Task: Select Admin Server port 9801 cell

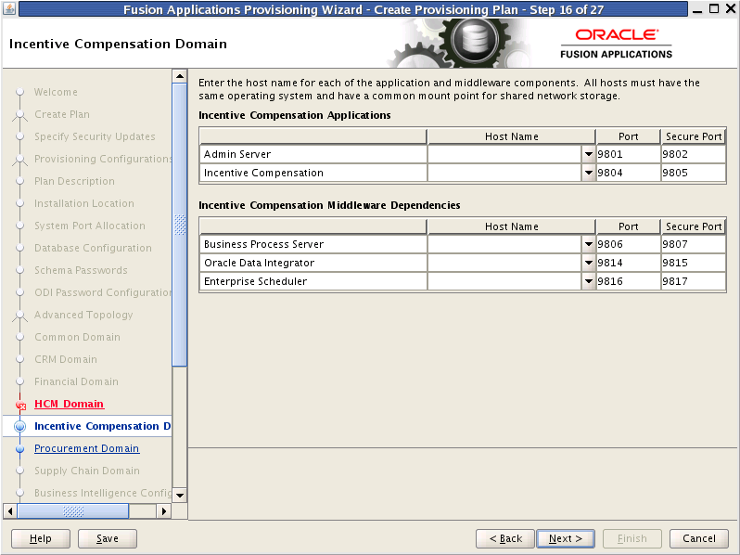Action: pyautogui.click(x=628, y=154)
